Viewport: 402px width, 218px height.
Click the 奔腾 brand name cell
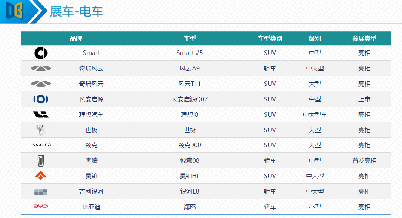tap(91, 161)
